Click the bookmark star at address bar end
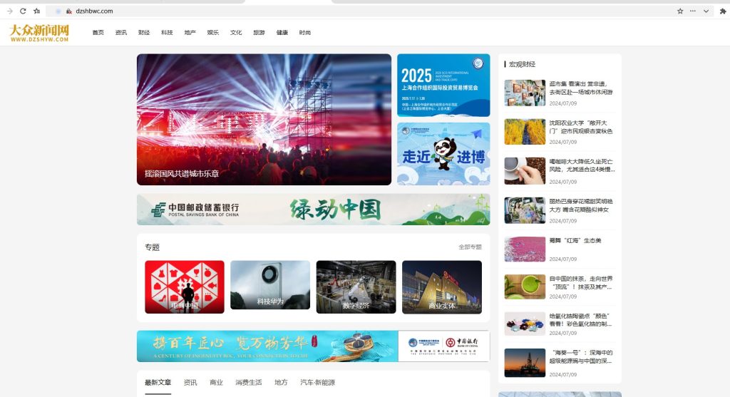The width and height of the screenshot is (730, 397). point(680,11)
